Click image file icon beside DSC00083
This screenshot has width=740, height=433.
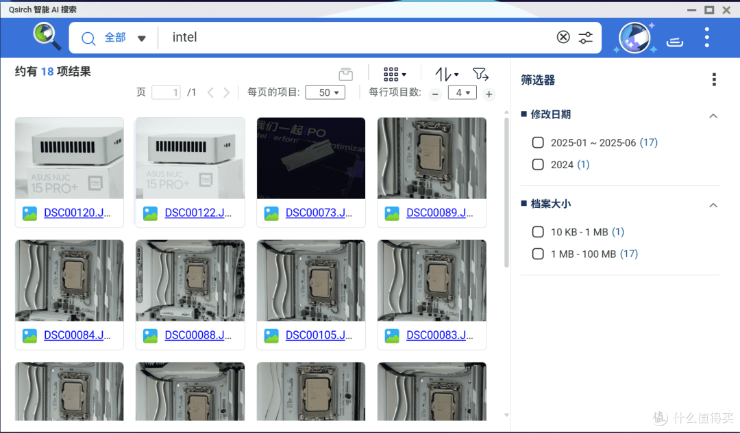[392, 336]
